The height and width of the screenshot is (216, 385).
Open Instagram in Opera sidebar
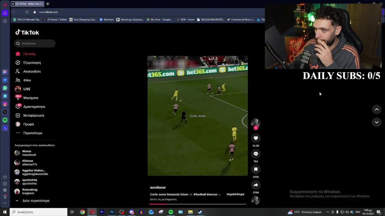point(5,104)
